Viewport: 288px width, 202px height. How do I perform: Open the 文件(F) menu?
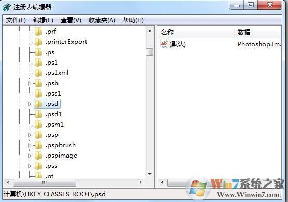pyautogui.click(x=16, y=20)
